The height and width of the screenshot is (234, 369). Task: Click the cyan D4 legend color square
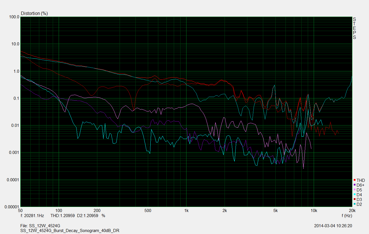coord(354,195)
